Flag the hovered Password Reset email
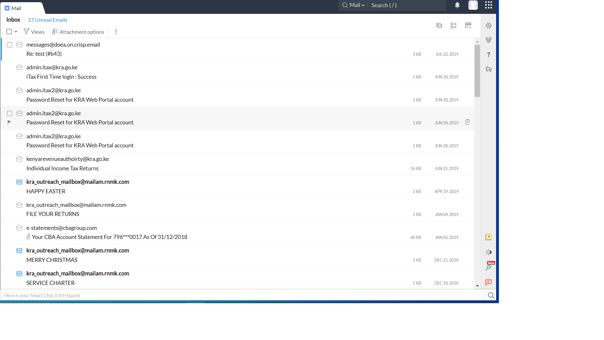Screen dimensions: 604x340 coord(9,122)
